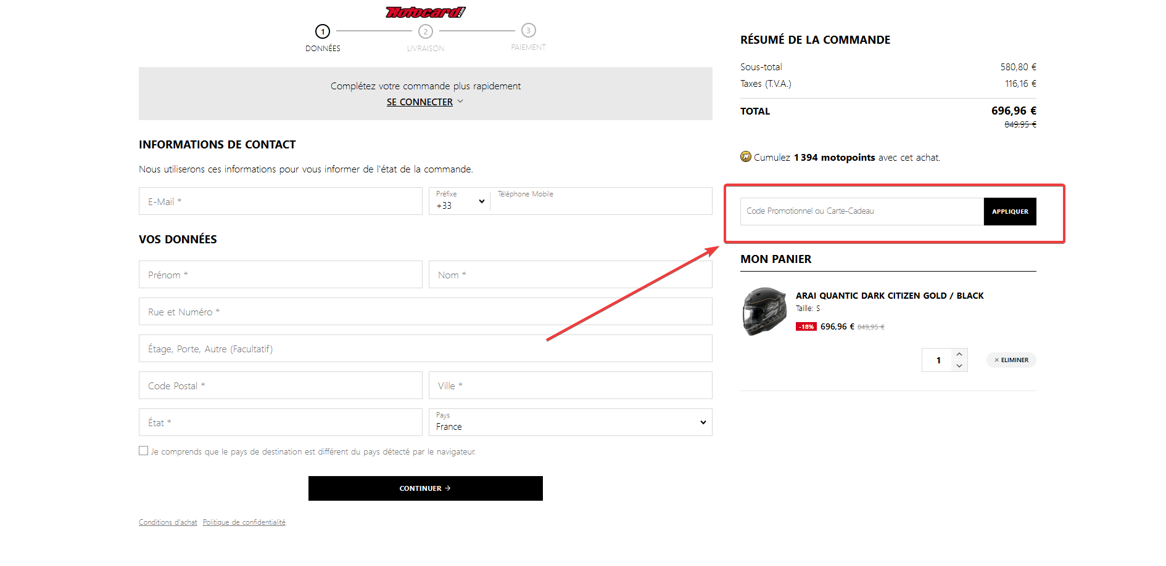Click the Sous-total value 580,80 €
The width and height of the screenshot is (1166, 566).
(1018, 67)
